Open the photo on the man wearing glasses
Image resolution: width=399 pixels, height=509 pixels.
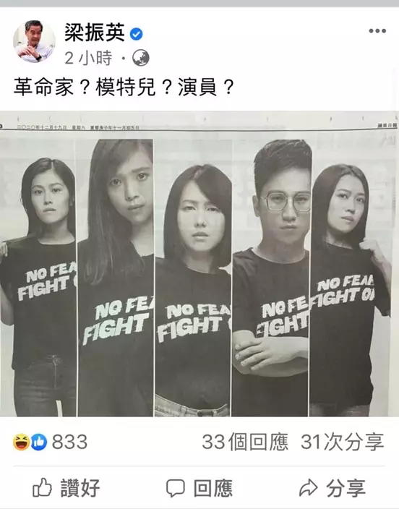271,278
